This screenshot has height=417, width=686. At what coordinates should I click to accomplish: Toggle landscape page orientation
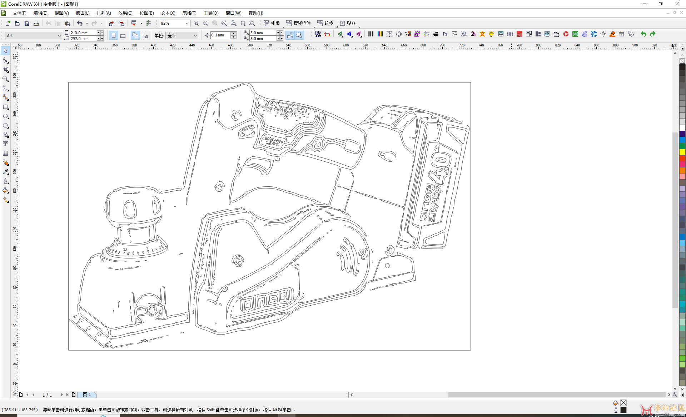[x=123, y=35]
